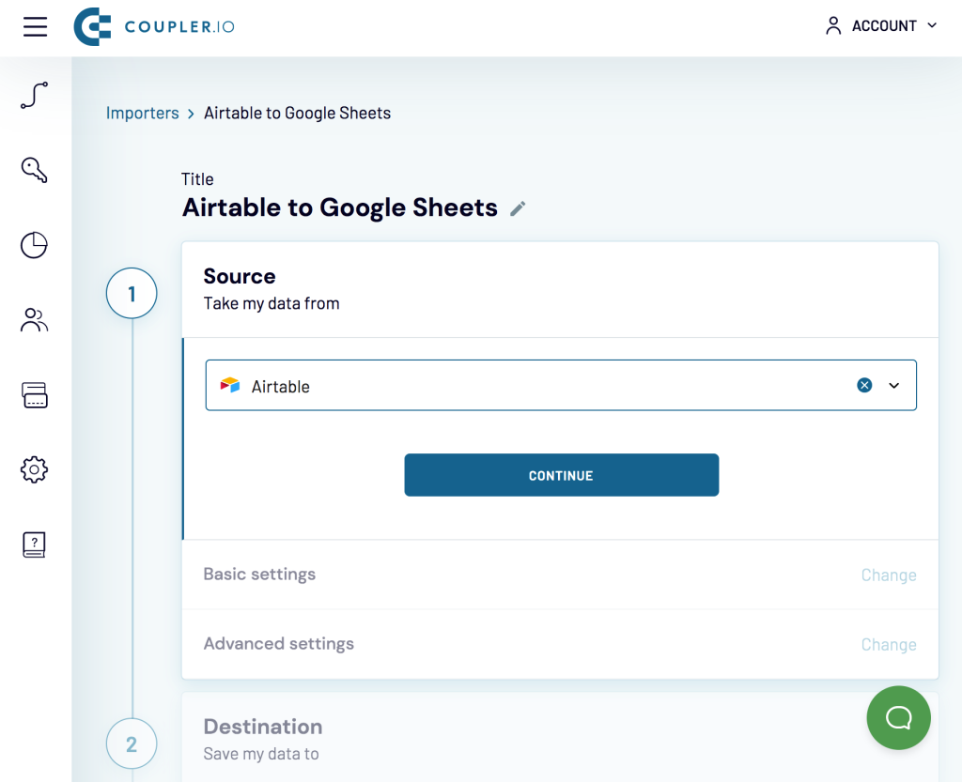Screen dimensions: 962x782
Task: Open the billing cards icon in sidebar
Action: pos(35,395)
